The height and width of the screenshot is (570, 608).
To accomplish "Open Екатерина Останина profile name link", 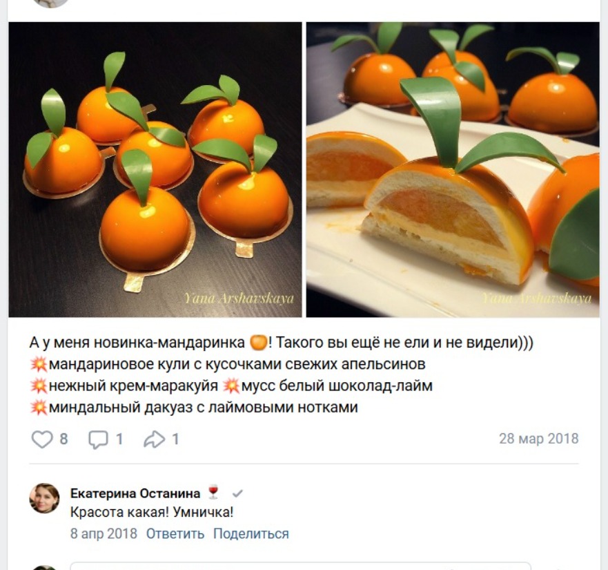I will pos(135,493).
